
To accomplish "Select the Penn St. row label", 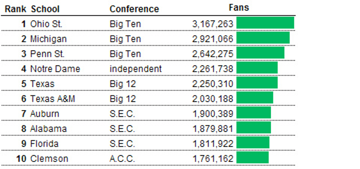I will point(47,54).
